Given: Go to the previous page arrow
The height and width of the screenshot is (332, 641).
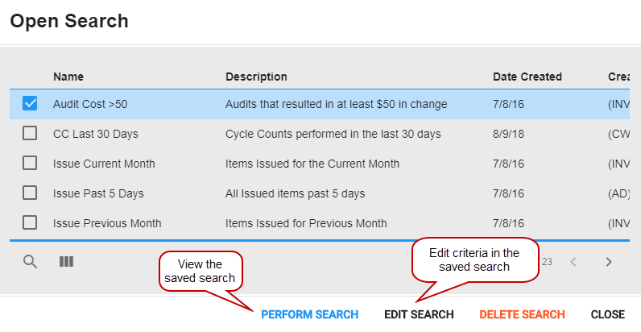Looking at the screenshot, I should 573,262.
